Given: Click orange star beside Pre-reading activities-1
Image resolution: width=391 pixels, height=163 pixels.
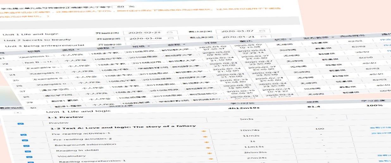Looking at the screenshot, I should click(x=204, y=131).
